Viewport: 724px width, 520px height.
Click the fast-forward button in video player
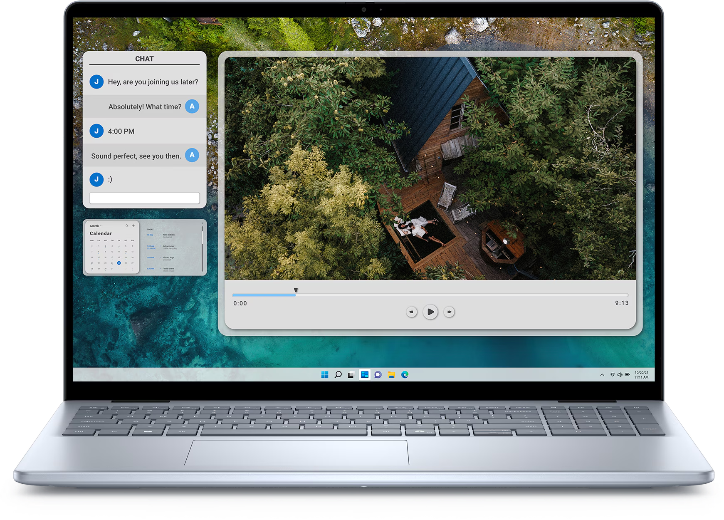(x=449, y=312)
